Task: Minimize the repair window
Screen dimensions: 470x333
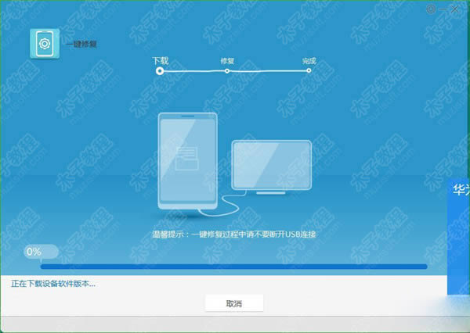Action: point(444,8)
